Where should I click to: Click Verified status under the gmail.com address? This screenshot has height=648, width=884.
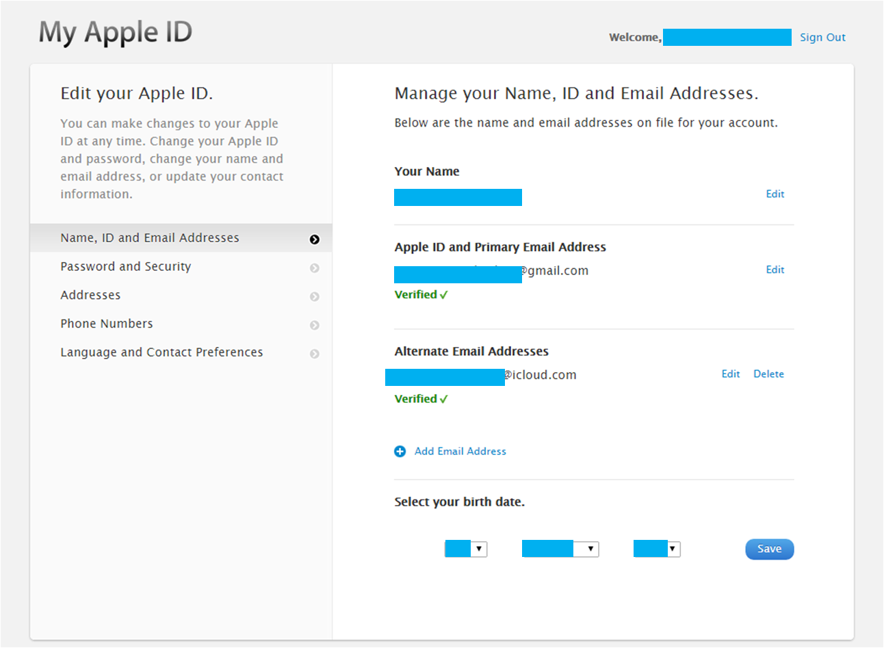tap(421, 295)
